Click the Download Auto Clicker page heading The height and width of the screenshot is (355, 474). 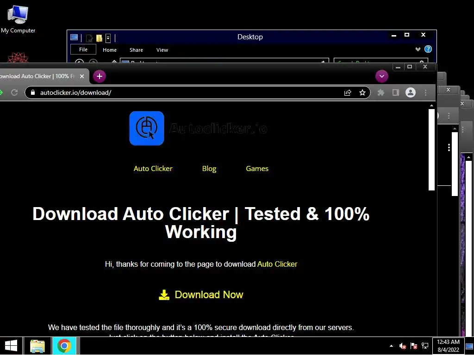[x=201, y=222]
